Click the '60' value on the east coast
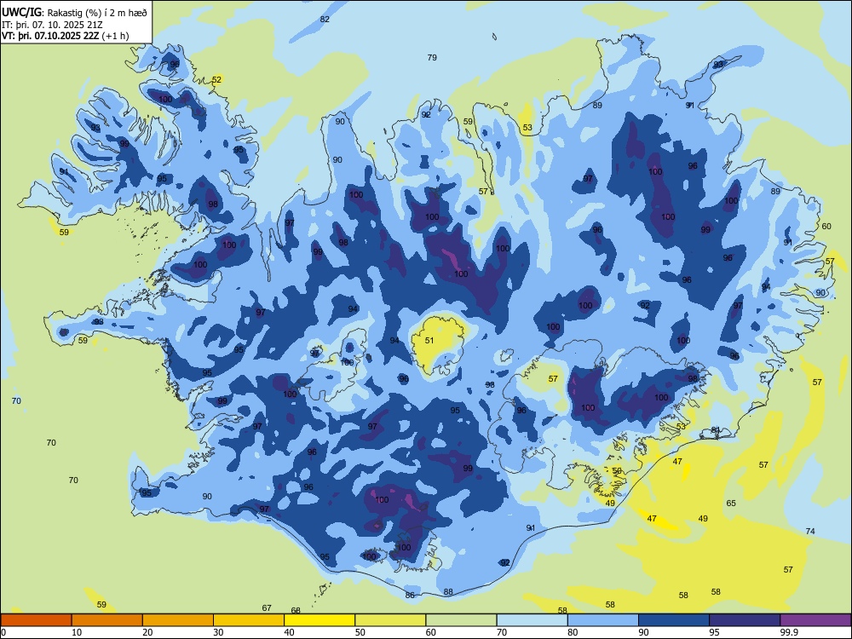 (826, 226)
